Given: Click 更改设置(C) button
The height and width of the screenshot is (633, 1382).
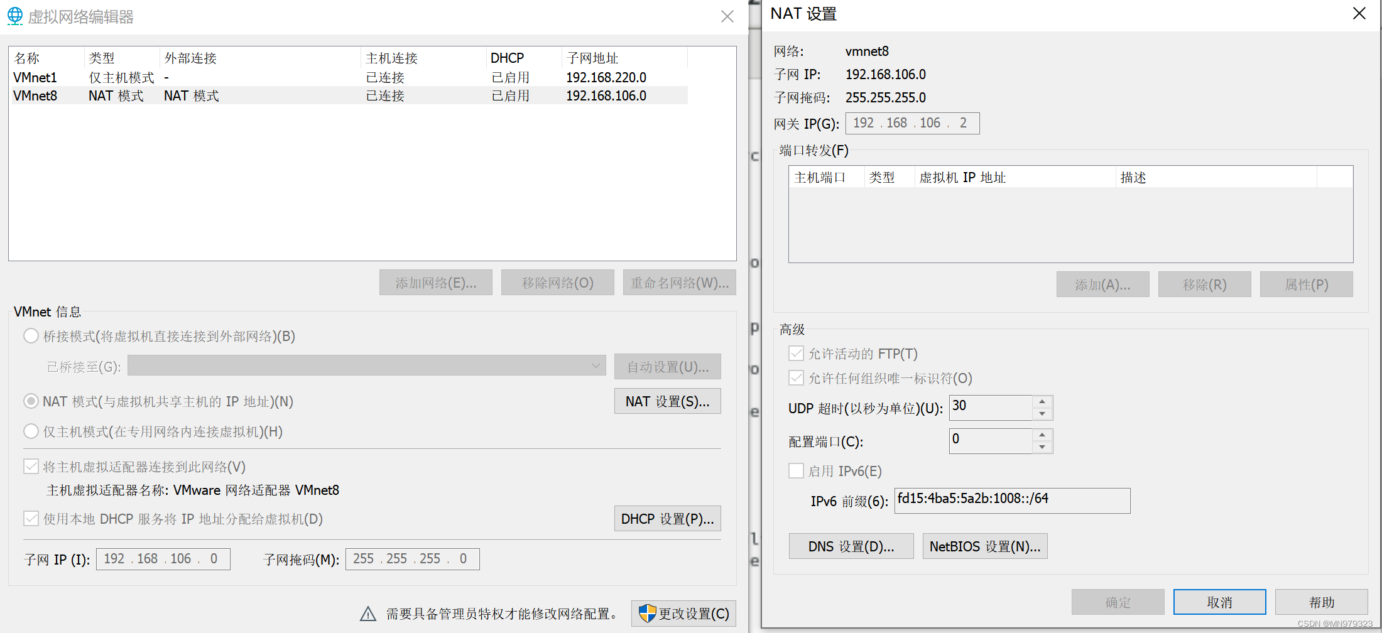Looking at the screenshot, I should (683, 614).
